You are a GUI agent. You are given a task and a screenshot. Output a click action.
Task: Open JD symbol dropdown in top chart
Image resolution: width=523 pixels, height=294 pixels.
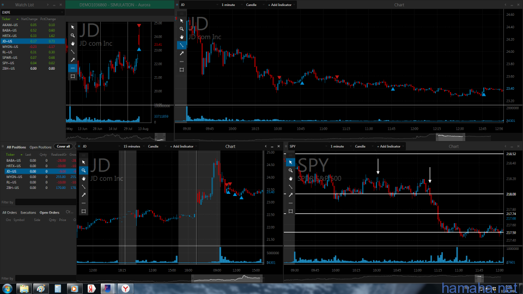pyautogui.click(x=199, y=5)
